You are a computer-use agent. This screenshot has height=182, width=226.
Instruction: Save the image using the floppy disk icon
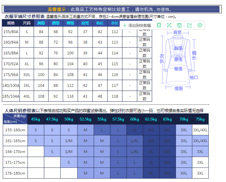(179, 25)
